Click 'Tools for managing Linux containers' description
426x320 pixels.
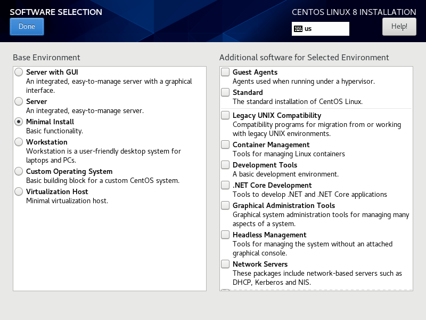[x=289, y=154]
